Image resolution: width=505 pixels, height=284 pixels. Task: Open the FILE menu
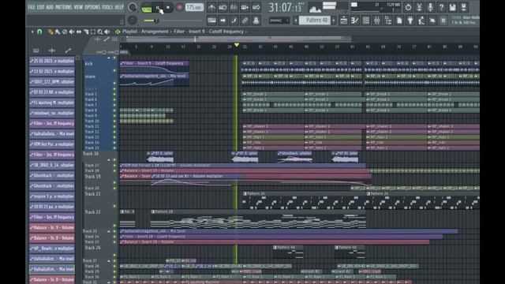click(x=32, y=7)
